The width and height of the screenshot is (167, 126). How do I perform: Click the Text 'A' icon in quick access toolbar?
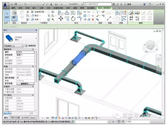pyautogui.click(x=51, y=4)
